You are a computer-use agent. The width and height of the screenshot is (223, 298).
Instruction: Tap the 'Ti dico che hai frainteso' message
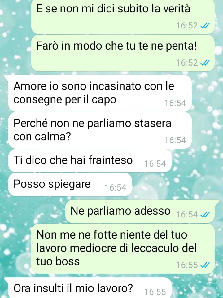pos(90,160)
